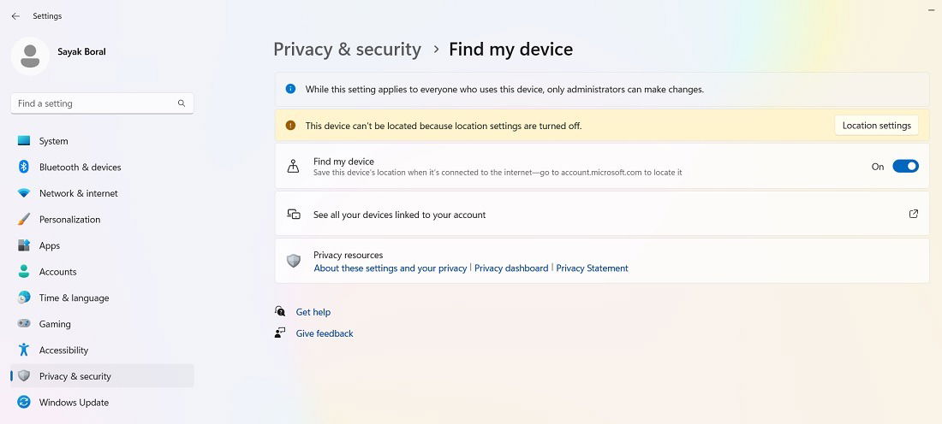942x424 pixels.
Task: Click the back arrow icon
Action: [x=15, y=16]
